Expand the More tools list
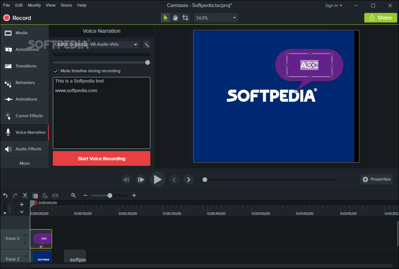This screenshot has width=399, height=269. tap(24, 164)
